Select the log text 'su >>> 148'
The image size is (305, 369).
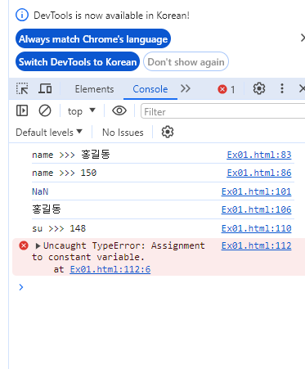(x=59, y=228)
